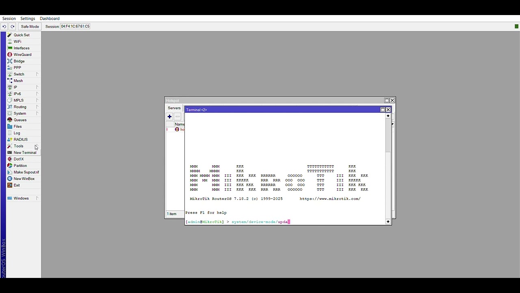520x293 pixels.
Task: Click the Make Supout.rif icon
Action: pyautogui.click(x=10, y=172)
